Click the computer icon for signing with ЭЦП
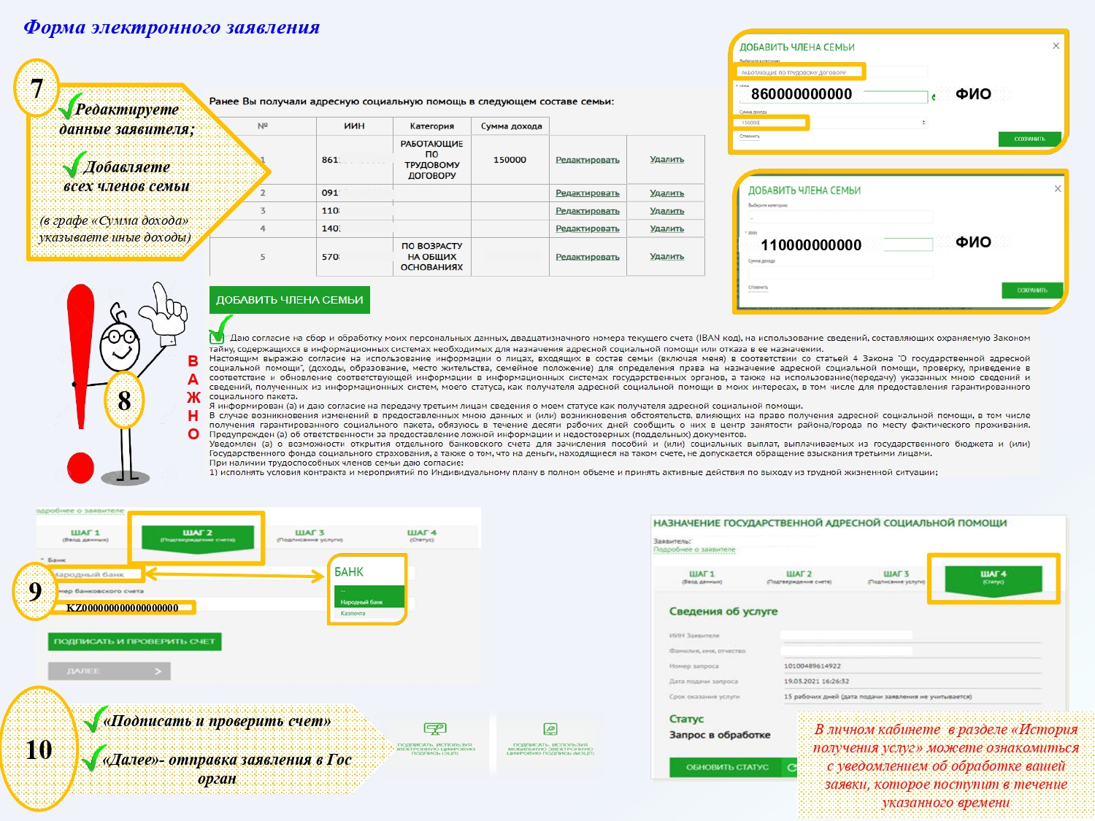 point(435,728)
